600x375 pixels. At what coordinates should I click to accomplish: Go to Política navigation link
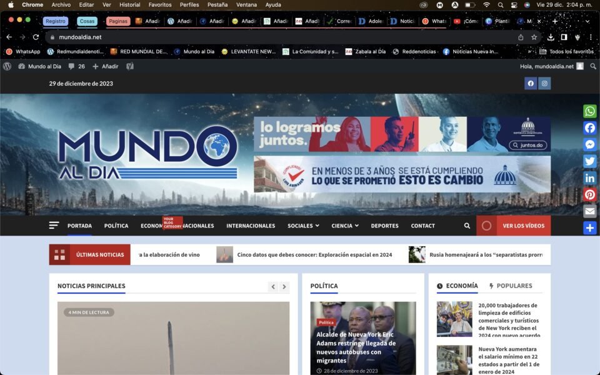116,226
